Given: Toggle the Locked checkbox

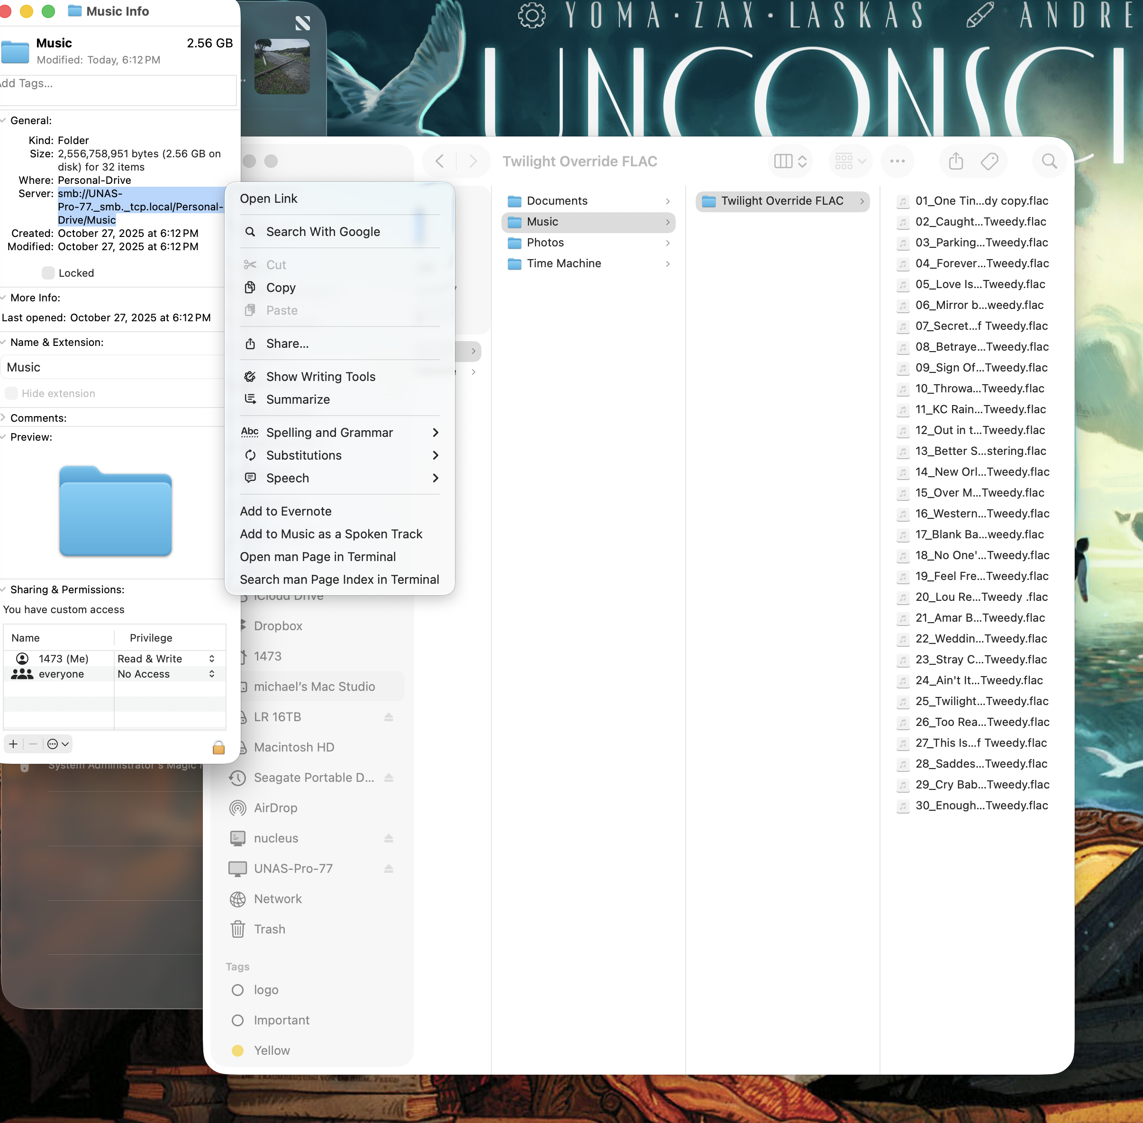Looking at the screenshot, I should pos(48,272).
